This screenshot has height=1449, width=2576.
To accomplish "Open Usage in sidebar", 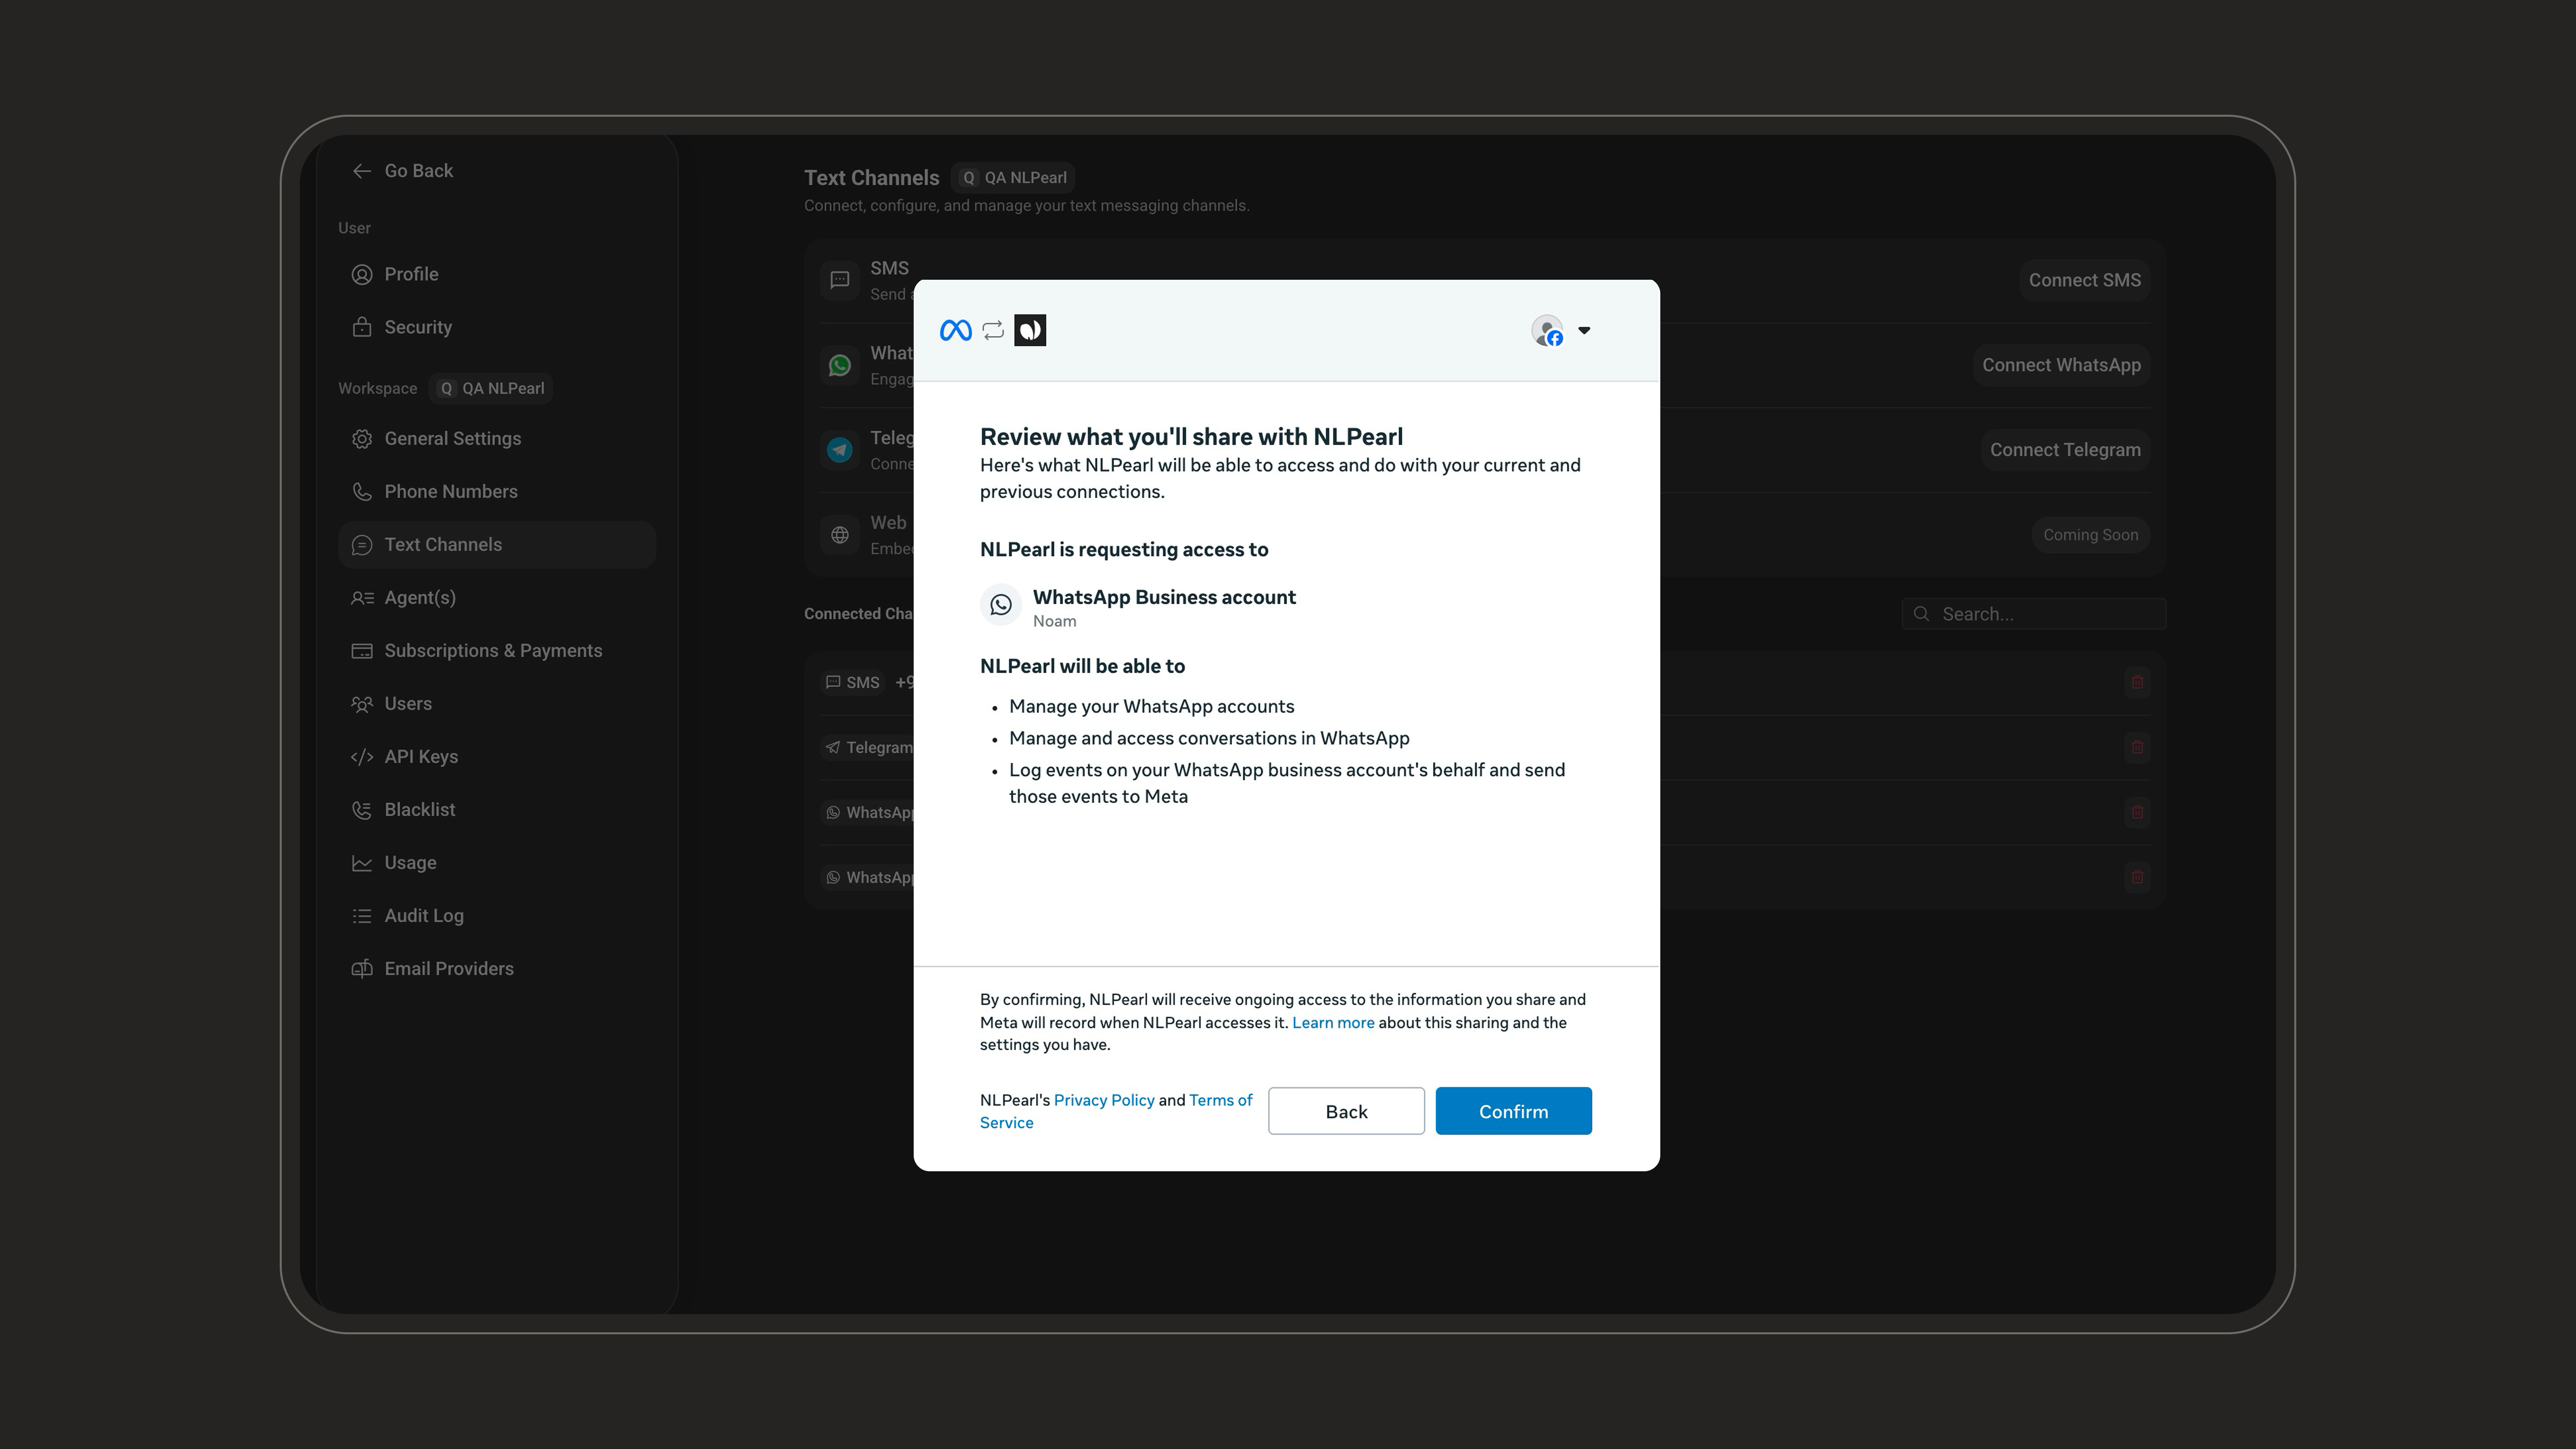I will (x=496, y=862).
